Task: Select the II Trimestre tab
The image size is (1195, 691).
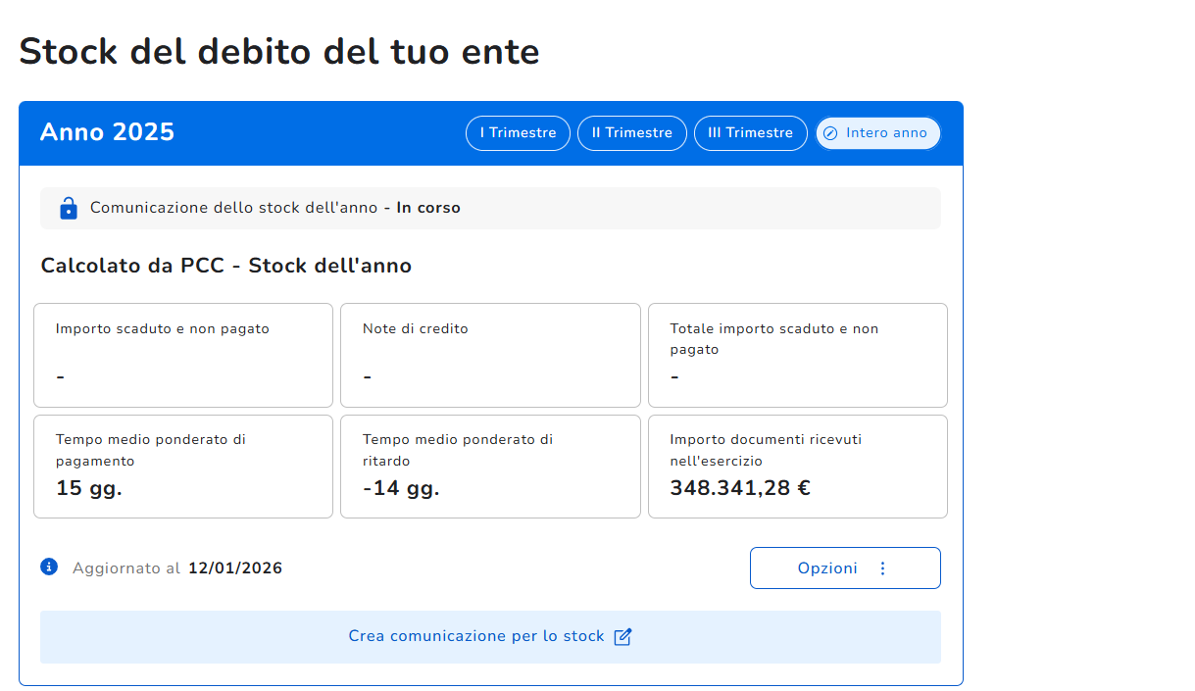Action: pos(632,133)
